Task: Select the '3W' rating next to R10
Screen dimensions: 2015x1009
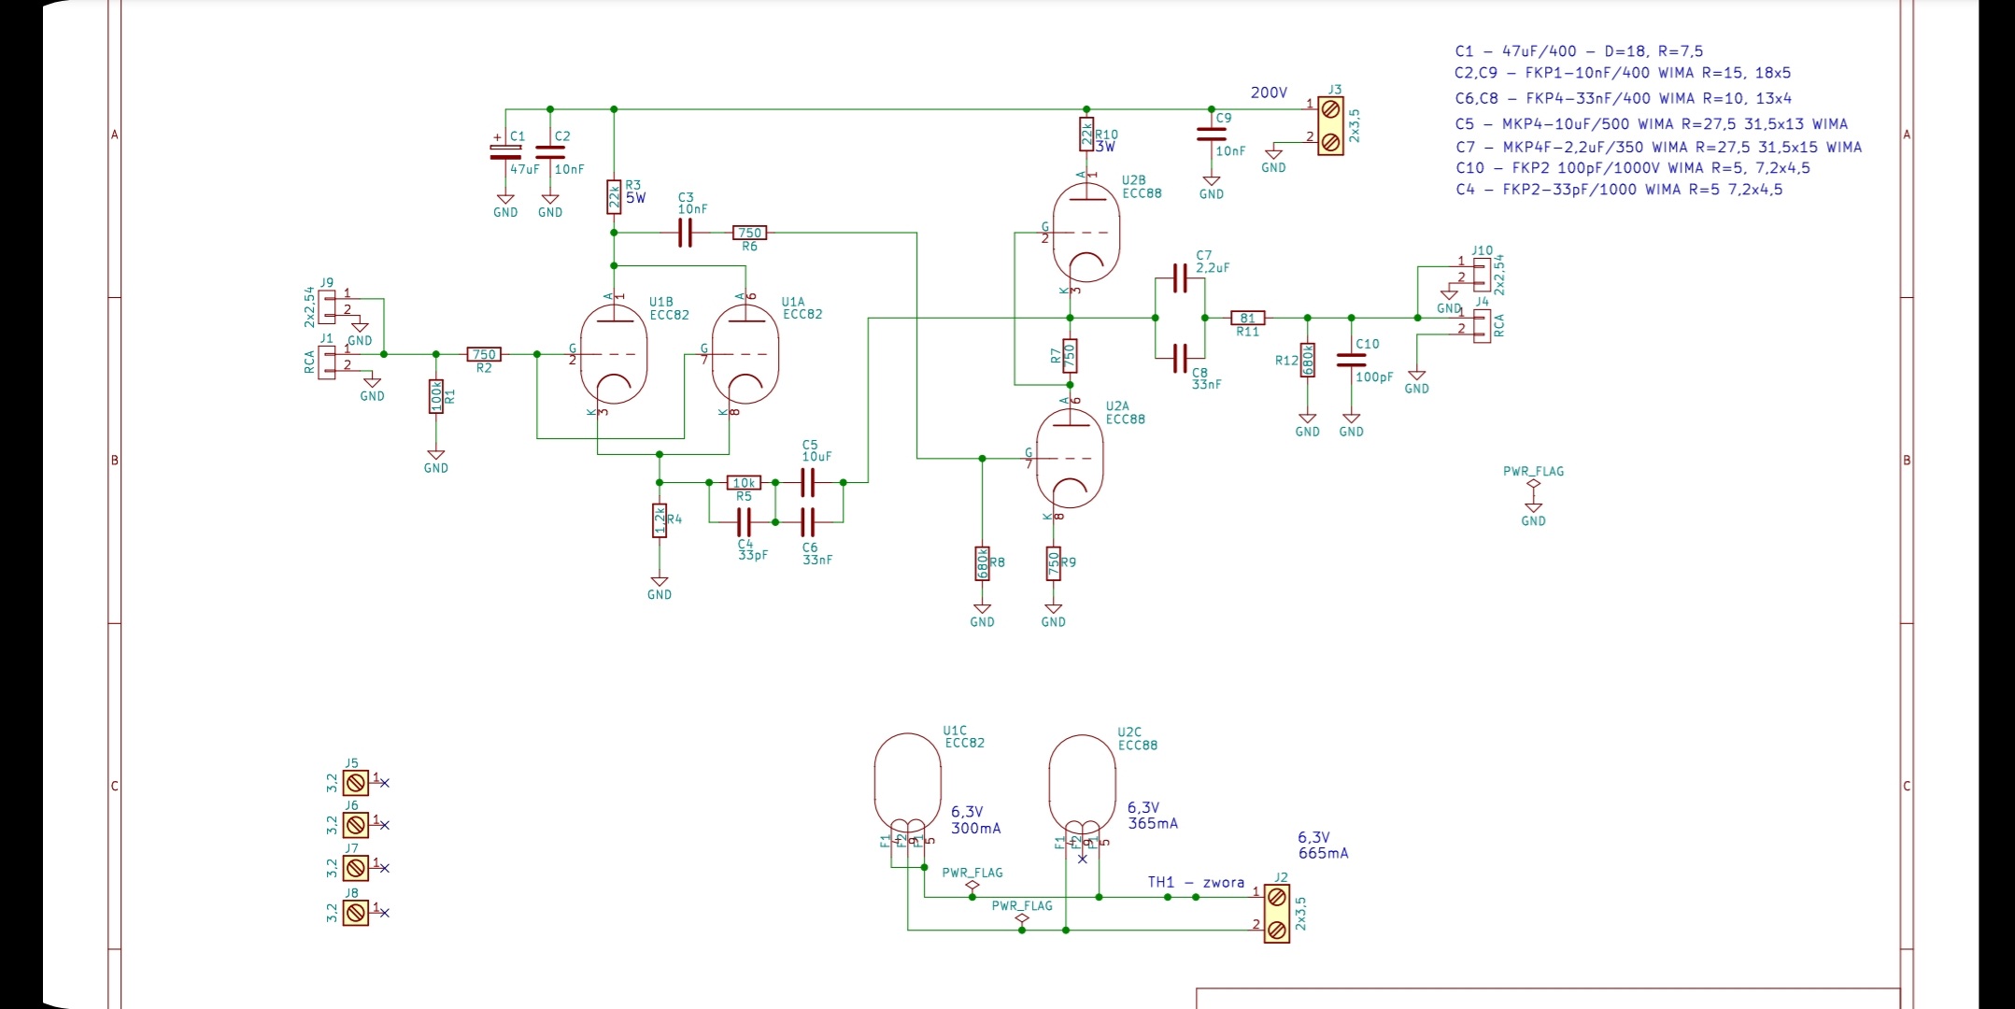Action: 1106,147
